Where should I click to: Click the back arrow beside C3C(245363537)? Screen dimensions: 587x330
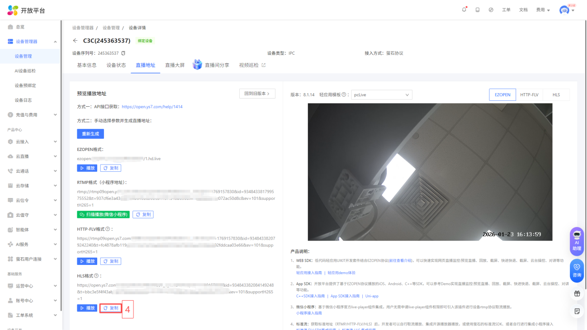(x=75, y=41)
